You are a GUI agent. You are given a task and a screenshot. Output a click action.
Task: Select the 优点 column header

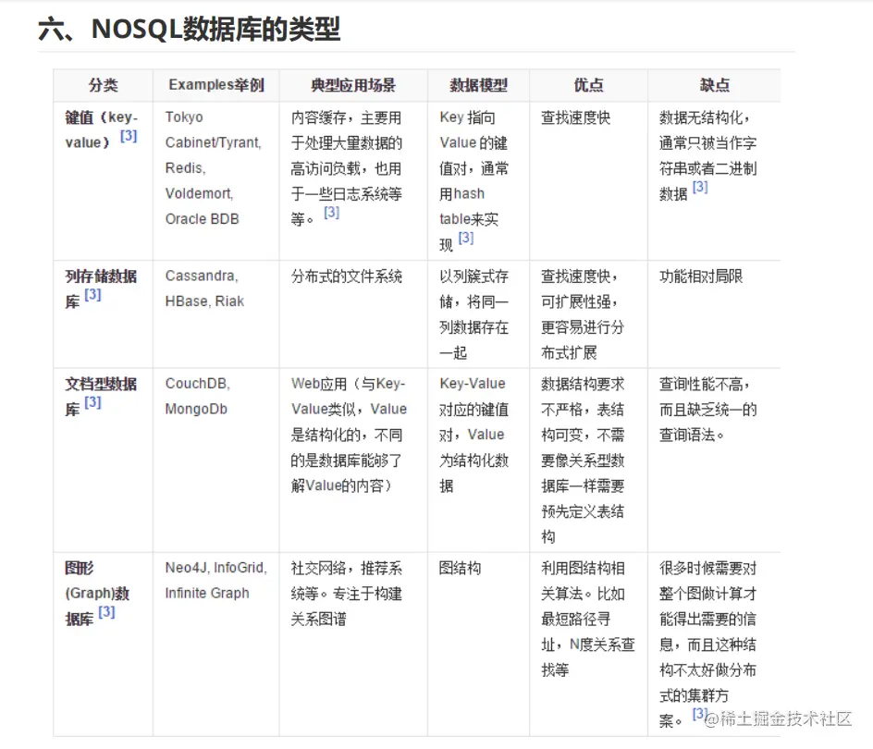(x=589, y=84)
